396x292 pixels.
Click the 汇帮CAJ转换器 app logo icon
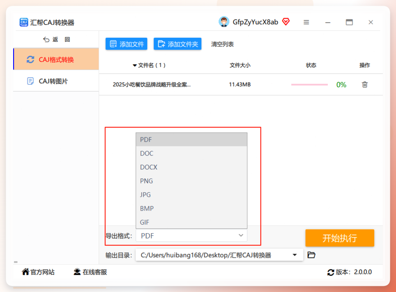click(x=24, y=22)
